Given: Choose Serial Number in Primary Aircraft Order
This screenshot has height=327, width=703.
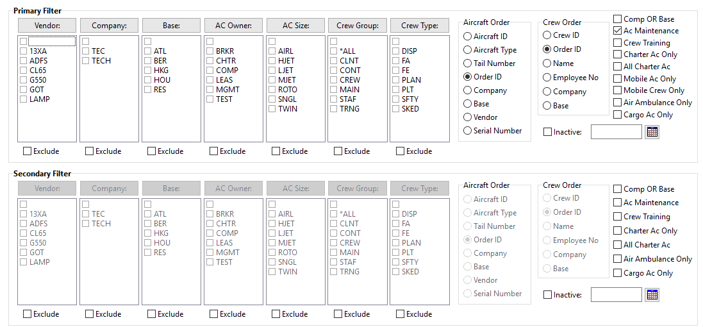Looking at the screenshot, I should (x=468, y=131).
